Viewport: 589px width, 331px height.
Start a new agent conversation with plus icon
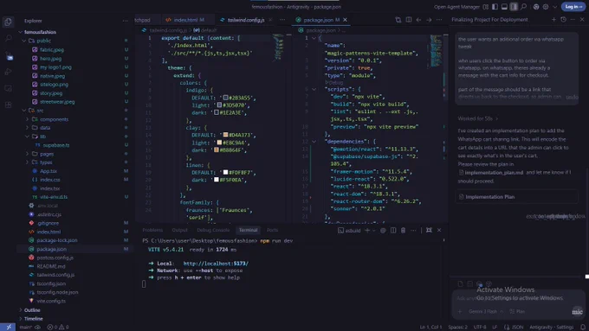[x=553, y=20]
